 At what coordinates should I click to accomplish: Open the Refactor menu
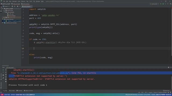(x=23, y=1)
